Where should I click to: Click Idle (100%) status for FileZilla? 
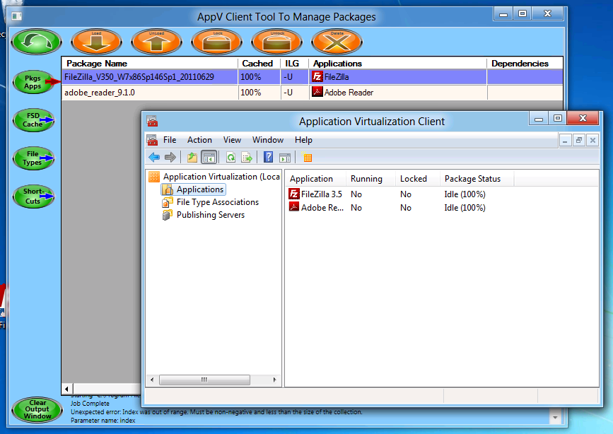(465, 194)
